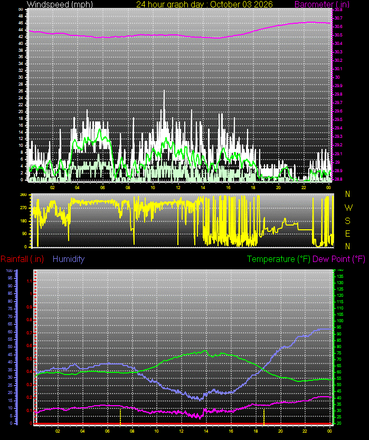
Task: Click the blue "Humidity" legend label
Action: click(x=69, y=259)
